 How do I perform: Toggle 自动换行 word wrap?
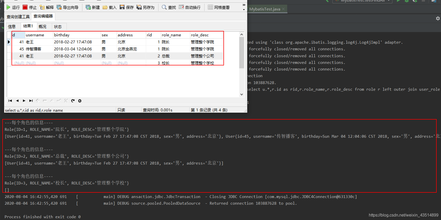[190, 7]
